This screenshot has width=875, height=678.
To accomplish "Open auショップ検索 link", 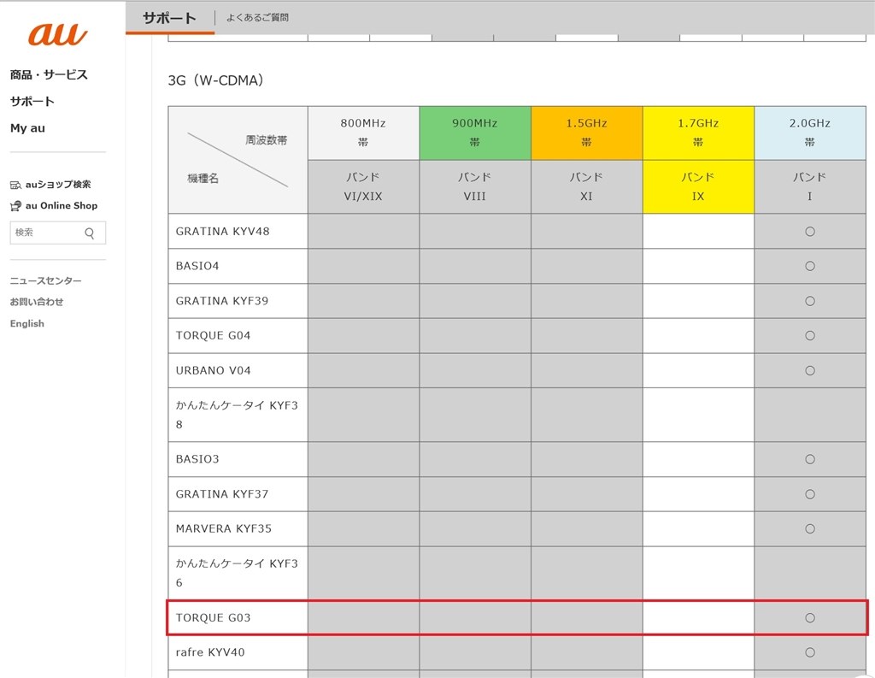I will pyautogui.click(x=58, y=185).
